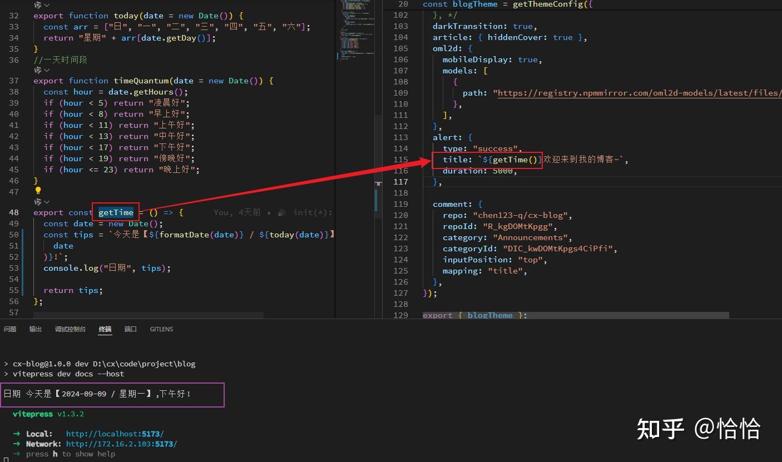The height and width of the screenshot is (462, 782).
Task: Click "export { blogTheme };" on line 129
Action: [475, 315]
